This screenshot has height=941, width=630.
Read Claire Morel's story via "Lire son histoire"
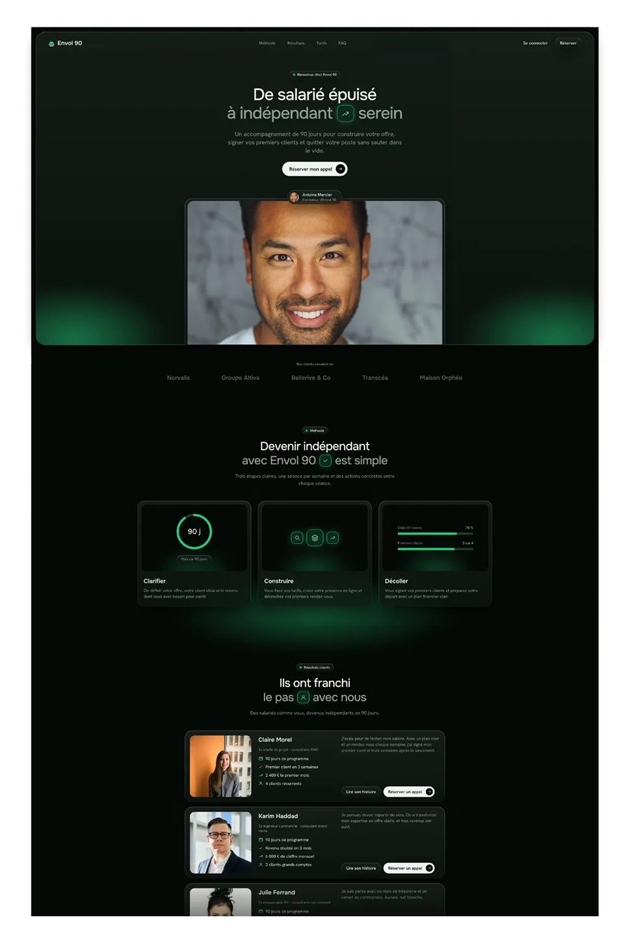coord(361,792)
